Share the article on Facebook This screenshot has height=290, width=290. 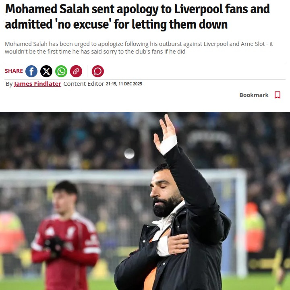[31, 71]
